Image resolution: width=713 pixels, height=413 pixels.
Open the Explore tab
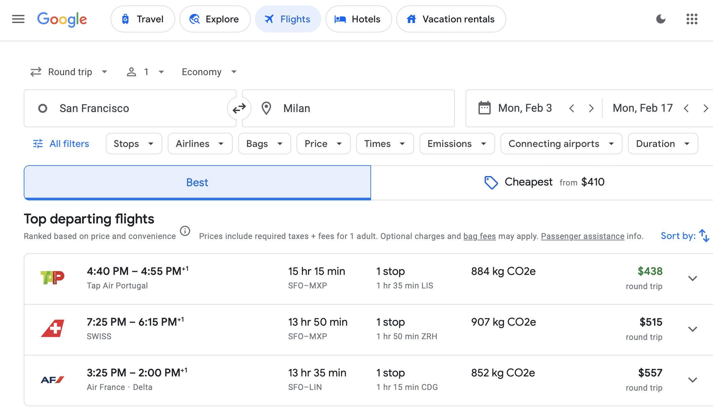(x=215, y=19)
